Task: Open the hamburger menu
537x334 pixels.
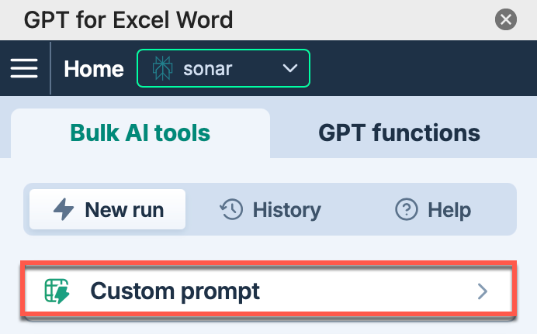Action: [x=24, y=68]
